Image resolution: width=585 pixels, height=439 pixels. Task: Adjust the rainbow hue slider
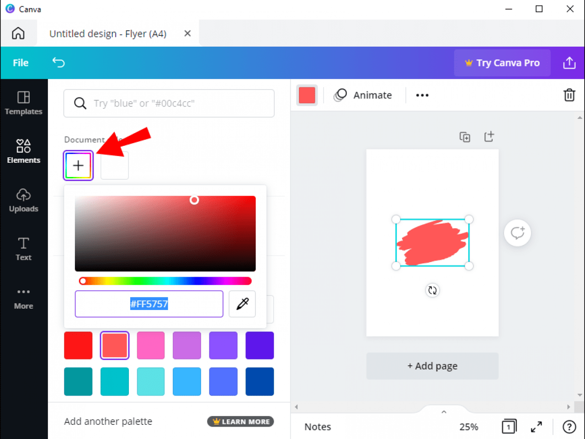[x=165, y=281]
